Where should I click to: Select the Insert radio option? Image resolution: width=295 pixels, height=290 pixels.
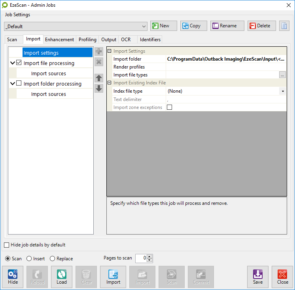coord(29,259)
